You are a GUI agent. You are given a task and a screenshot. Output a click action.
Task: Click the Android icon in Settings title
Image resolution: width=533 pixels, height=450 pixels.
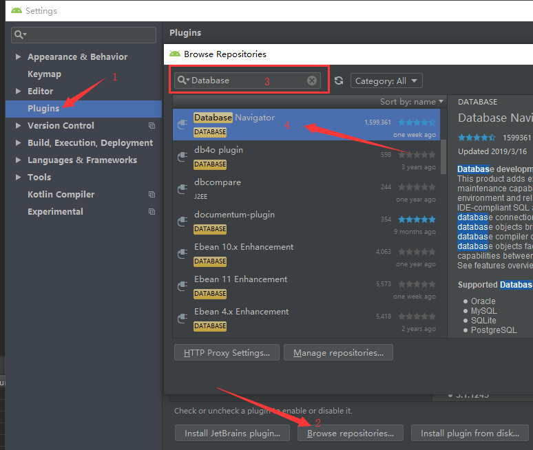(17, 10)
